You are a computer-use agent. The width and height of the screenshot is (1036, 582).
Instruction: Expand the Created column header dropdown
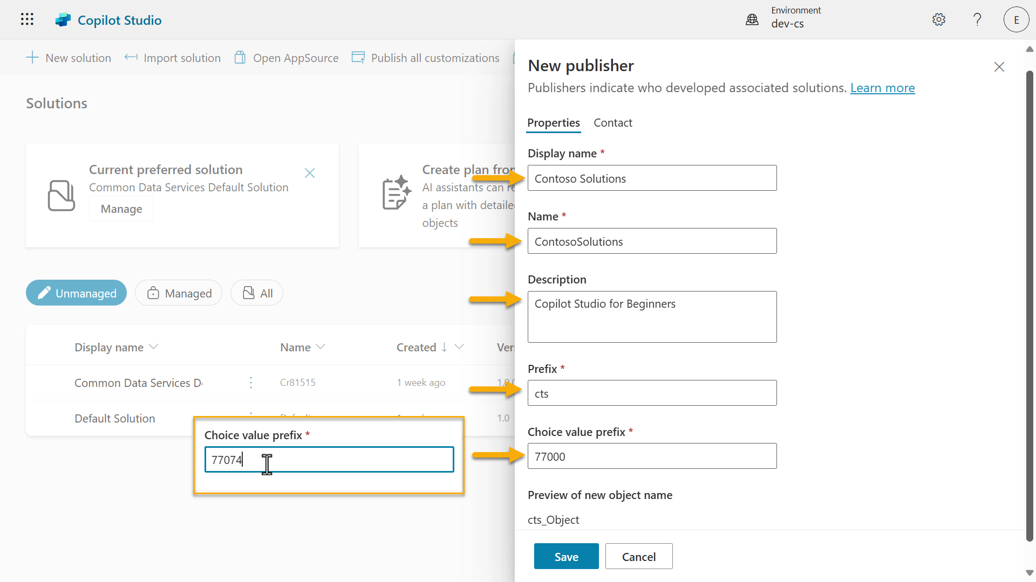coord(459,347)
